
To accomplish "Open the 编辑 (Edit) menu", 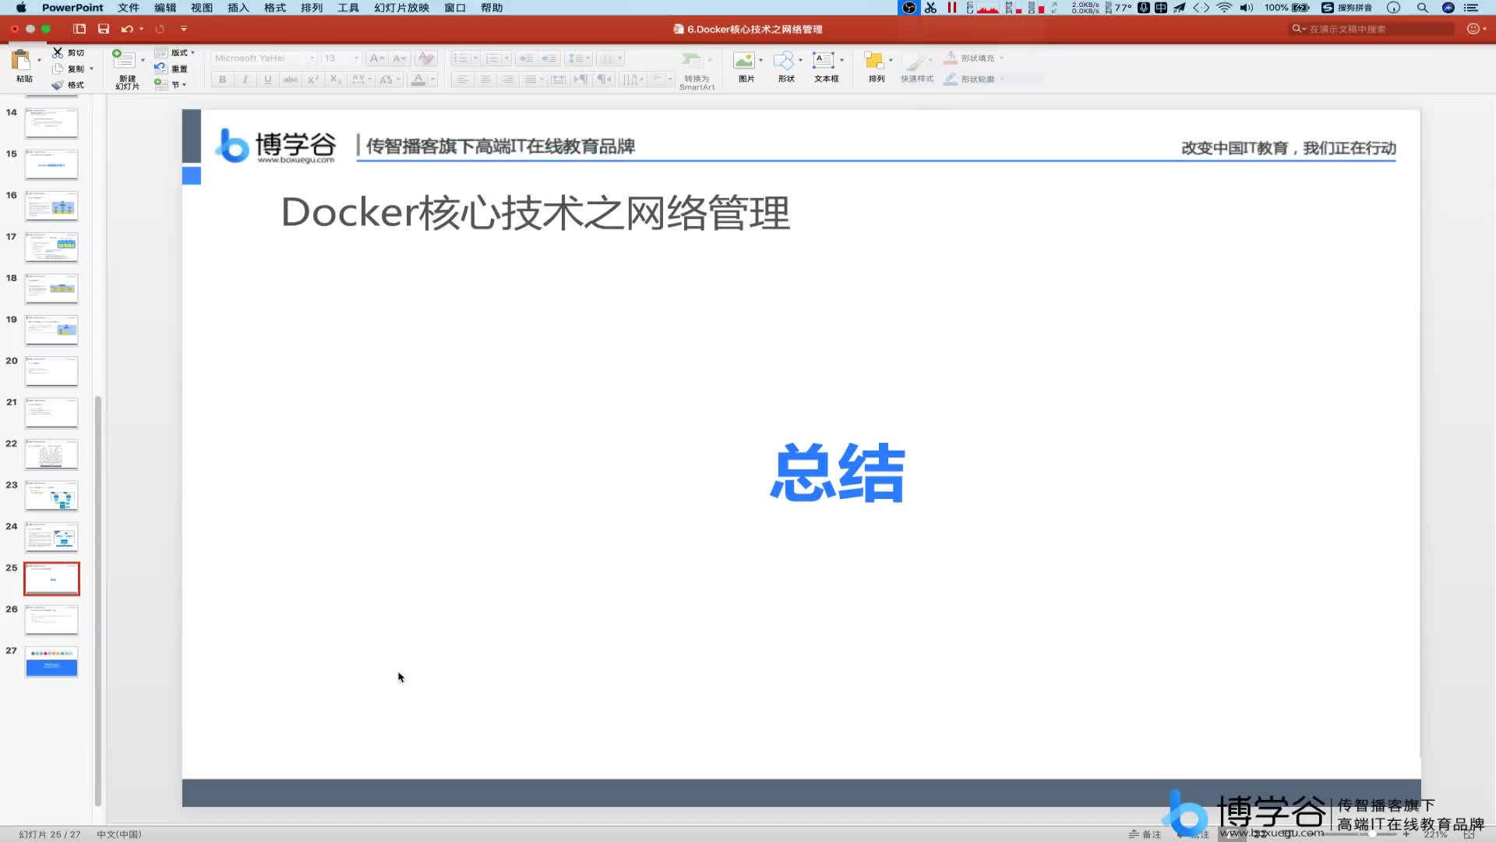I will click(165, 8).
